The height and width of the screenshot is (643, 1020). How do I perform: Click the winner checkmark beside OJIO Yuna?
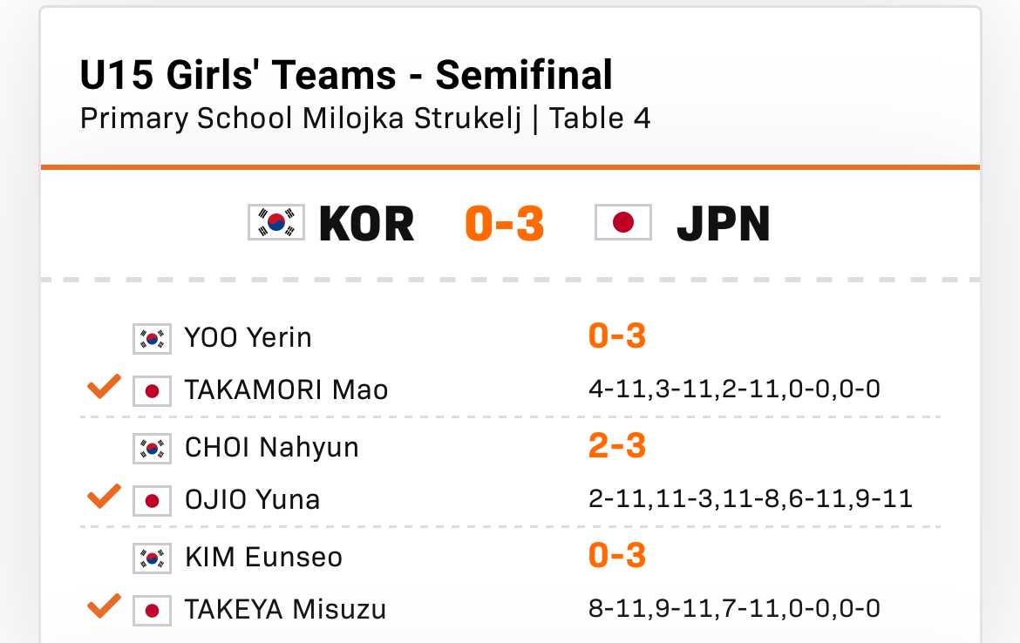[x=104, y=497]
